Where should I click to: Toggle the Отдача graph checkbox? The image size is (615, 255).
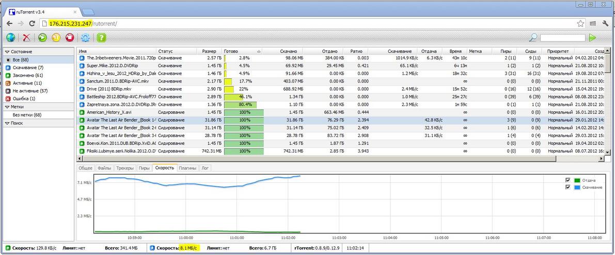568,180
